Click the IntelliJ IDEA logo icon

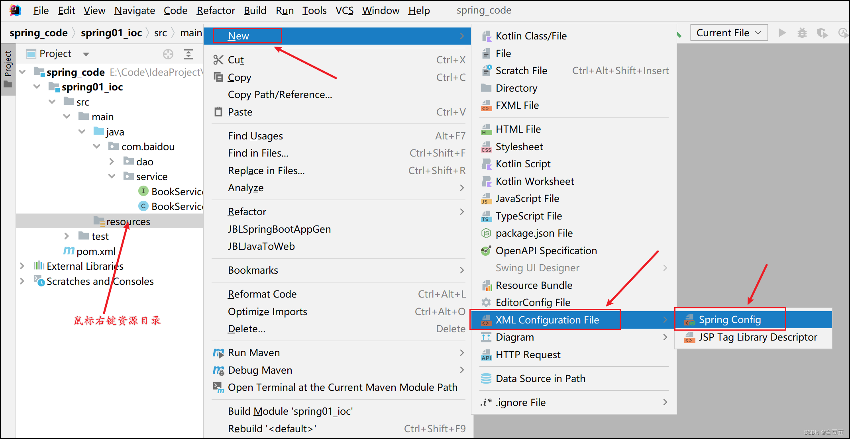click(15, 10)
